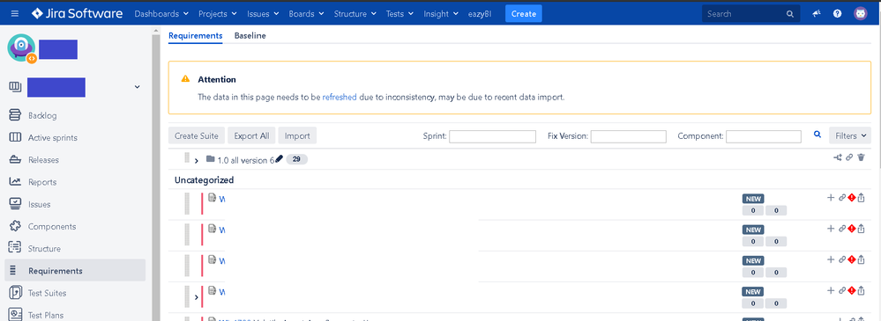Click the folder icon of 1.0 all version 6
The image size is (881, 321).
pos(210,159)
